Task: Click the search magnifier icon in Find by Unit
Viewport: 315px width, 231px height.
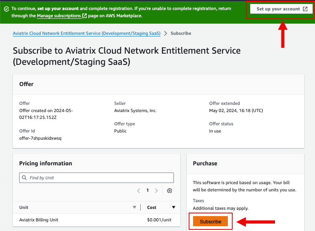Action: coord(24,177)
